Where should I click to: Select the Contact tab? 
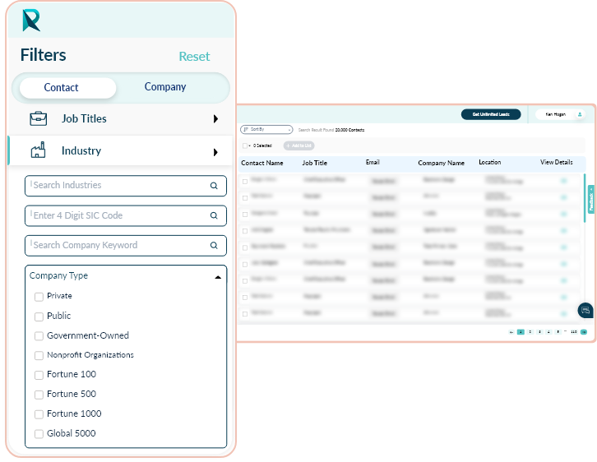62,88
